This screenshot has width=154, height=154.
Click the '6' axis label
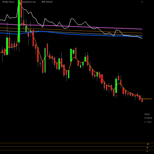tap(147, 151)
